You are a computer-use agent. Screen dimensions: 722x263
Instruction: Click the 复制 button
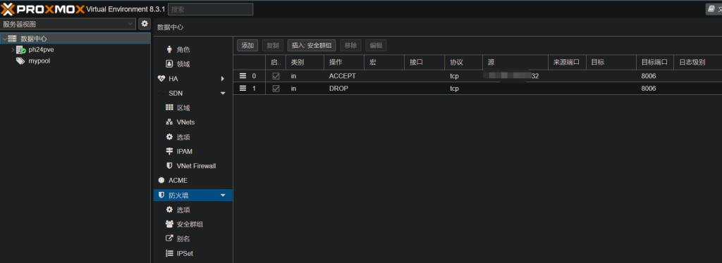pyautogui.click(x=273, y=46)
